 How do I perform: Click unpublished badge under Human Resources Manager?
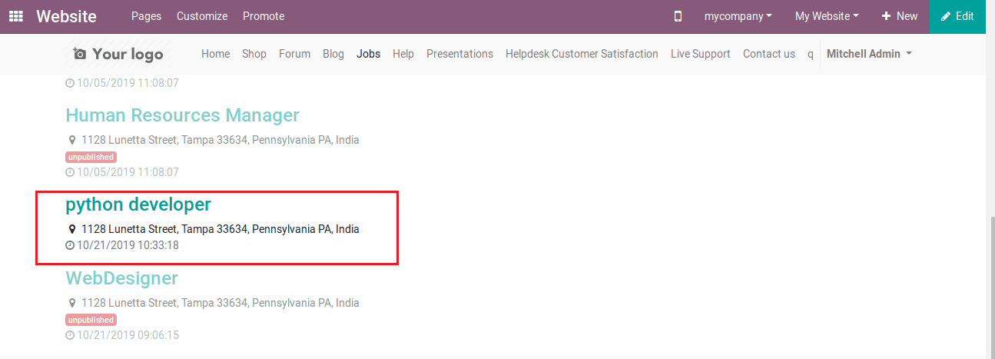pyautogui.click(x=91, y=157)
